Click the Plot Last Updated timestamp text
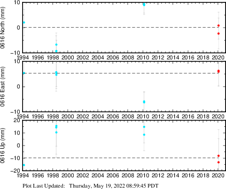This screenshot has height=189, width=226. pos(91,186)
